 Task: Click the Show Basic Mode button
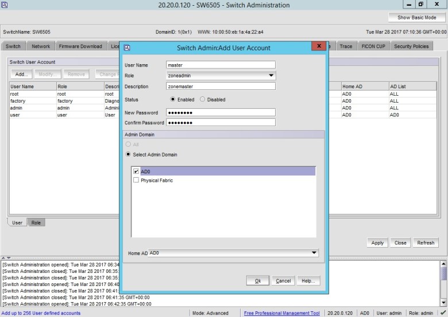click(x=416, y=18)
